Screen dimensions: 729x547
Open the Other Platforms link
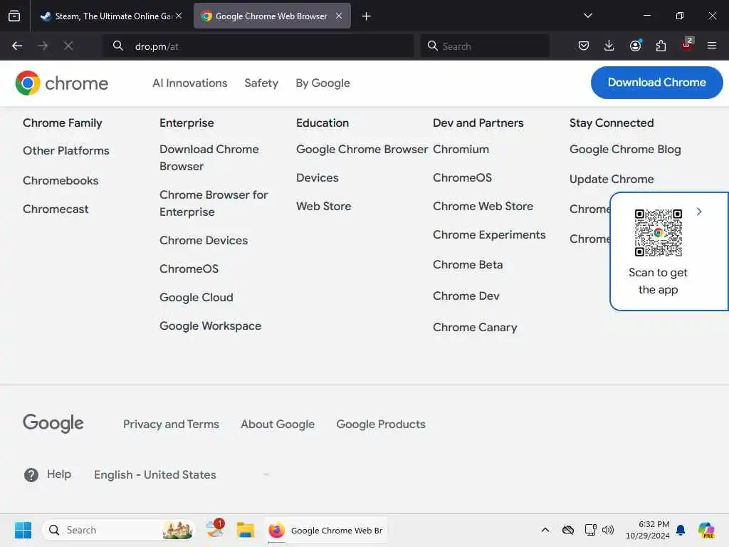click(x=66, y=151)
